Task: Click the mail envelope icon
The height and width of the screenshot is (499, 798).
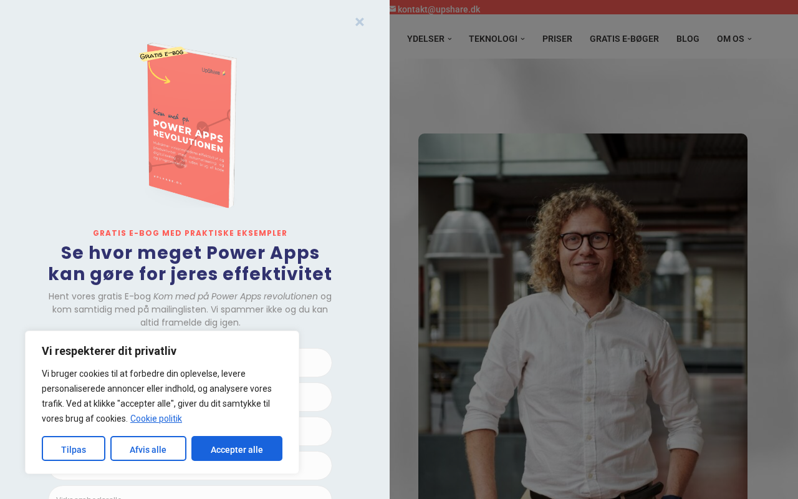Action: (x=393, y=9)
